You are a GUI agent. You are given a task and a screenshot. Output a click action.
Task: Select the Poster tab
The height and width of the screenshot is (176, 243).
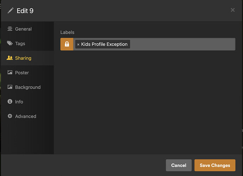point(22,73)
